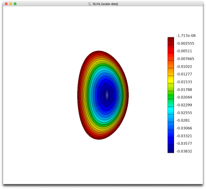
Task: Select the cyan colorbar segment
Action: pyautogui.click(x=171, y=110)
